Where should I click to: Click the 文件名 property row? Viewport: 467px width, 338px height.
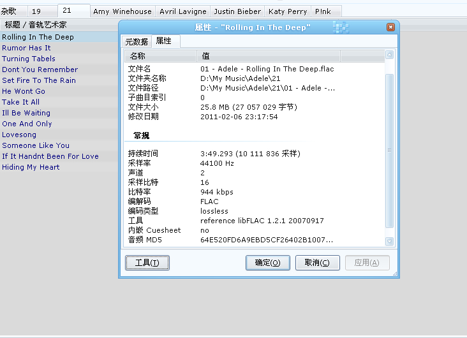tap(255, 69)
